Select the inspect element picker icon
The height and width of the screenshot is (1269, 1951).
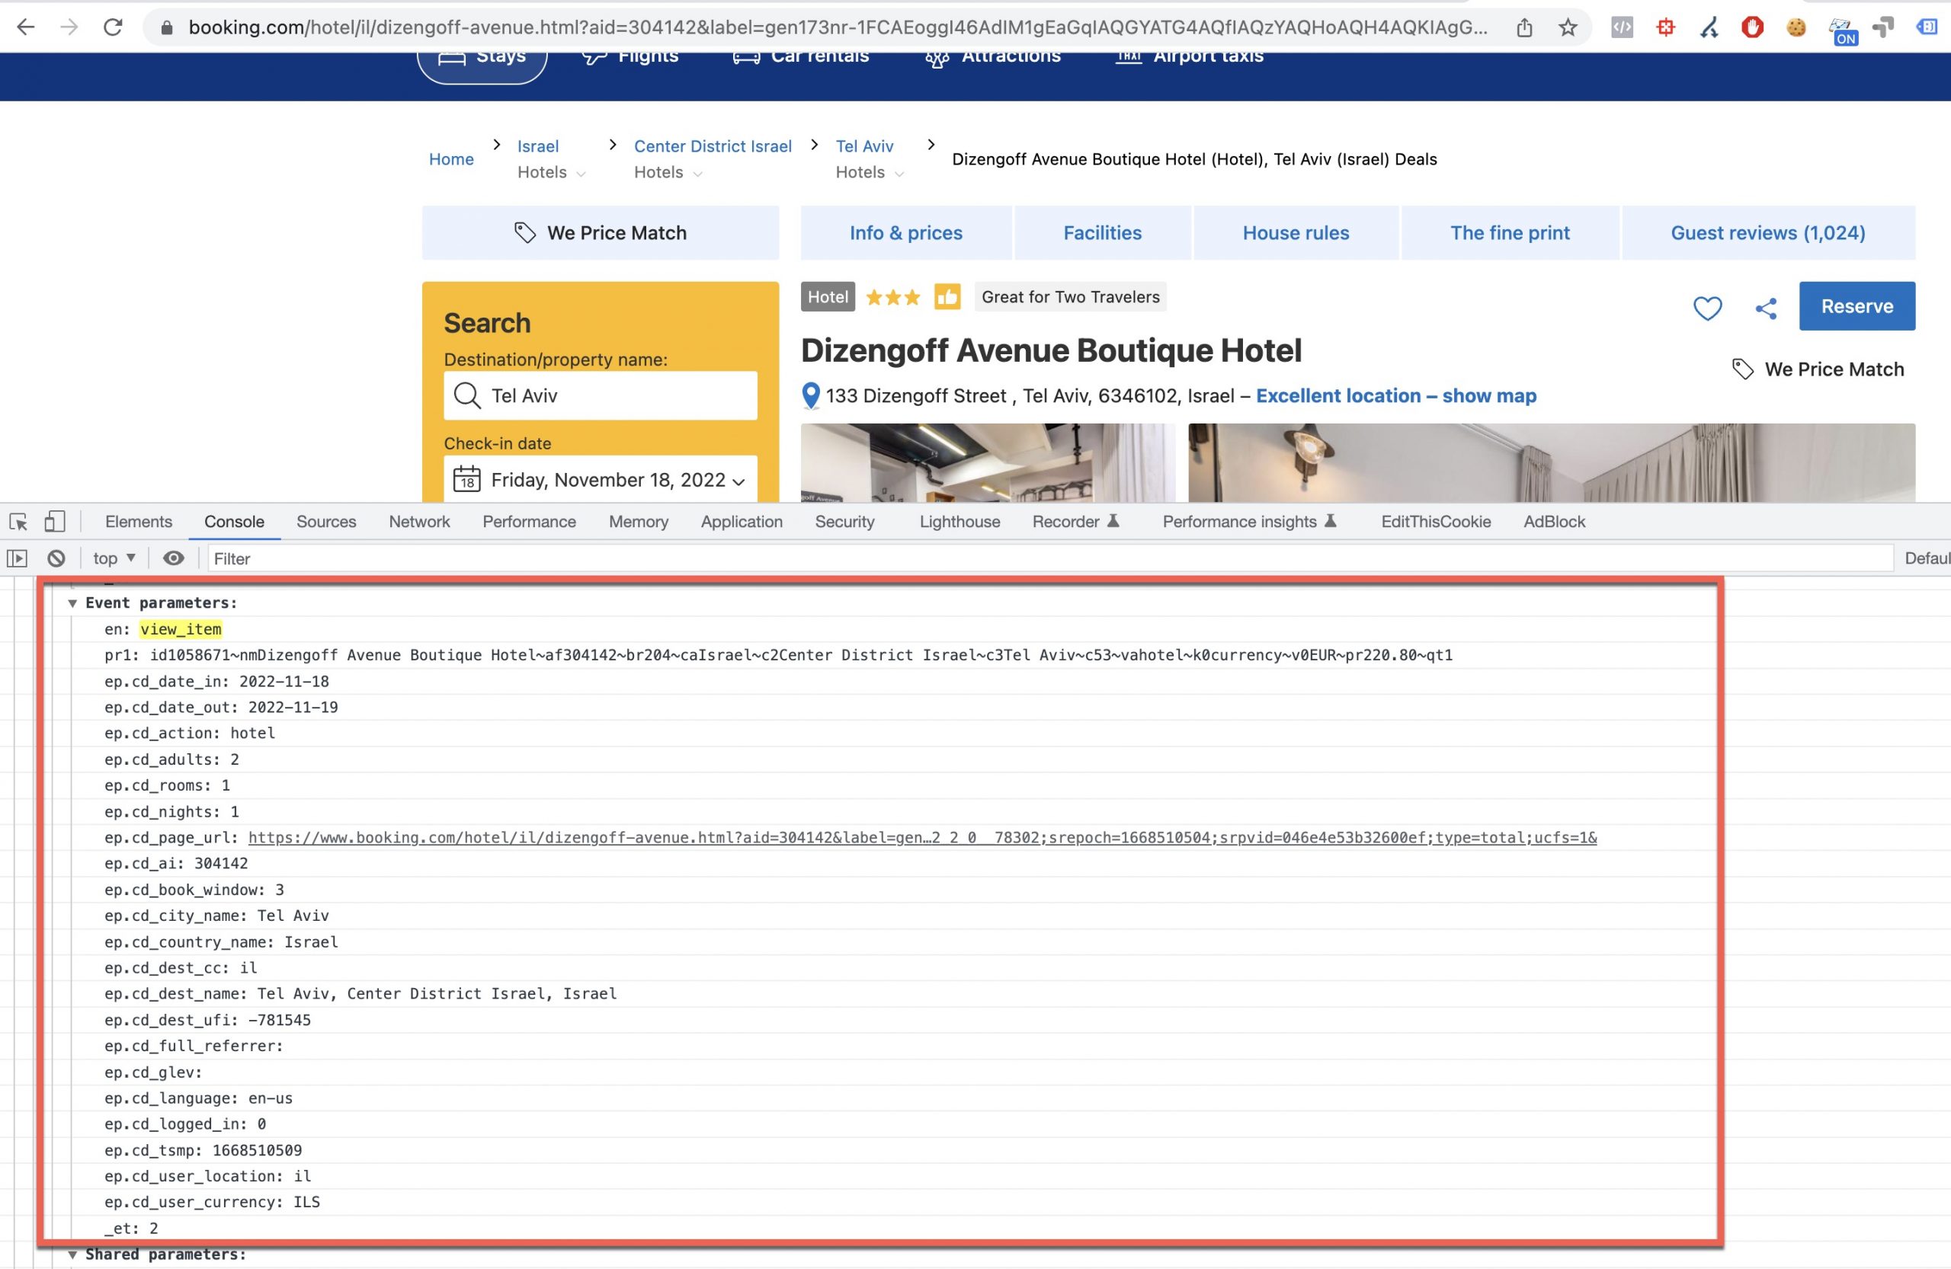pyautogui.click(x=18, y=522)
